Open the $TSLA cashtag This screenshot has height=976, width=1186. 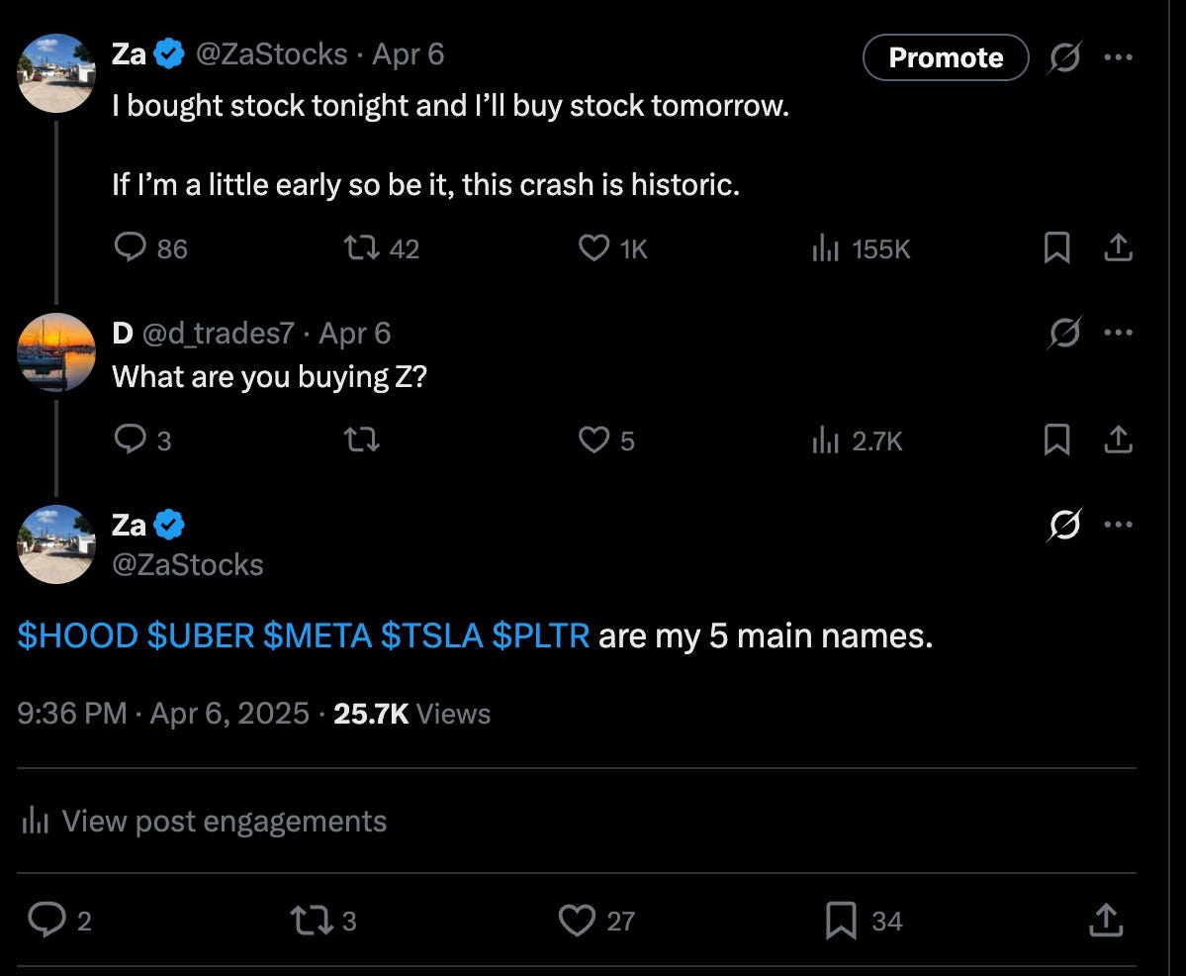coord(431,635)
